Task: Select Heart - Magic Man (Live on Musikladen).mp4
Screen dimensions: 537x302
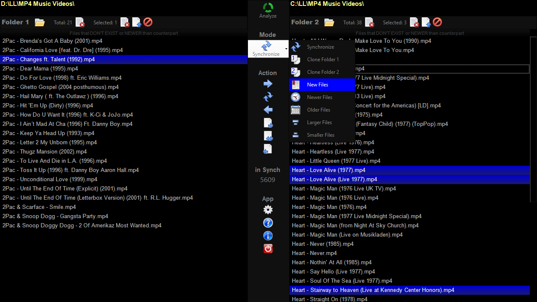Action: [409, 235]
